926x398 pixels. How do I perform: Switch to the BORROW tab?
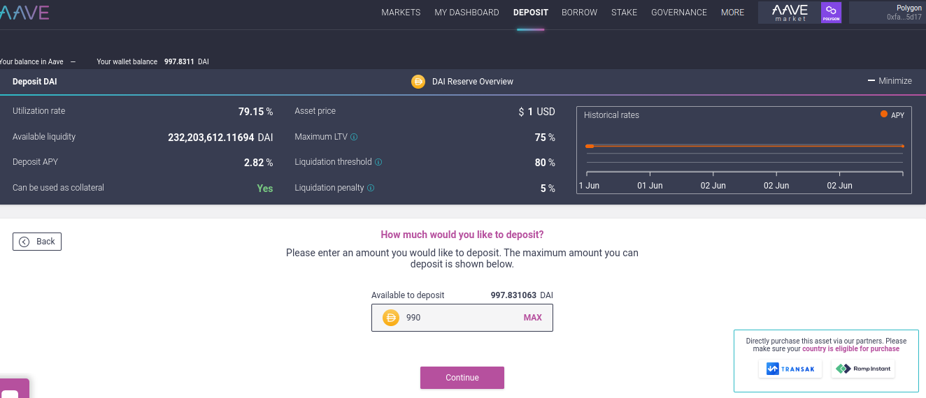[579, 13]
